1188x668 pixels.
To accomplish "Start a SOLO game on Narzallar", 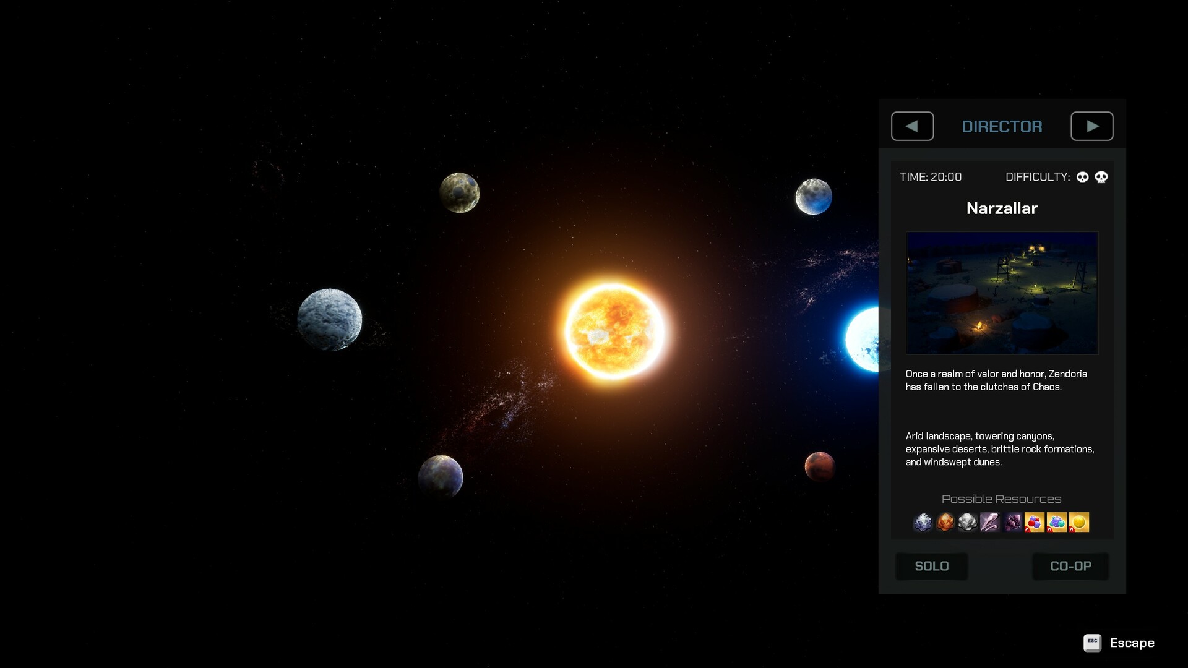I will pos(931,566).
